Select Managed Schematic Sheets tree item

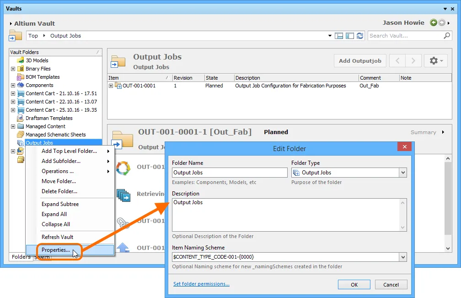pos(56,135)
